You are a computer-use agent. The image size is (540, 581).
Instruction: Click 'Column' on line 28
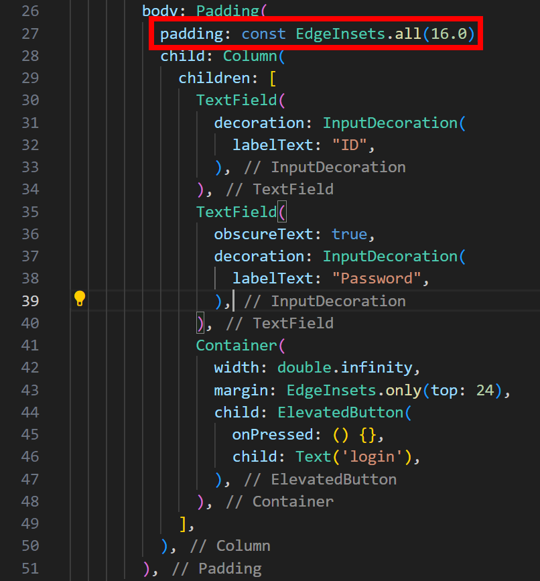pos(250,56)
